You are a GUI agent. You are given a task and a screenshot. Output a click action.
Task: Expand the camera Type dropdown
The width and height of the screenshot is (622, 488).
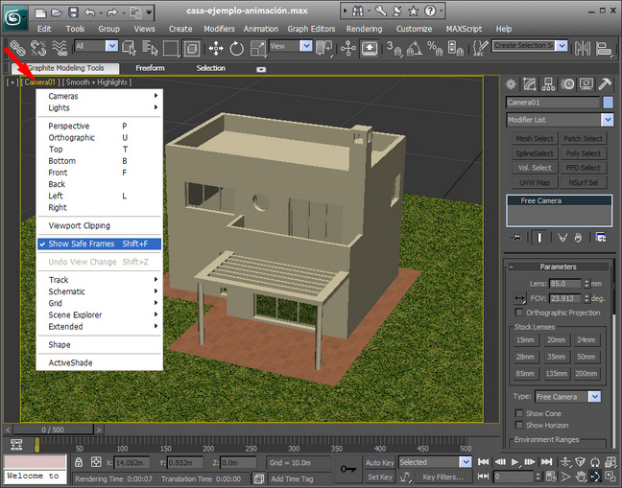[595, 396]
